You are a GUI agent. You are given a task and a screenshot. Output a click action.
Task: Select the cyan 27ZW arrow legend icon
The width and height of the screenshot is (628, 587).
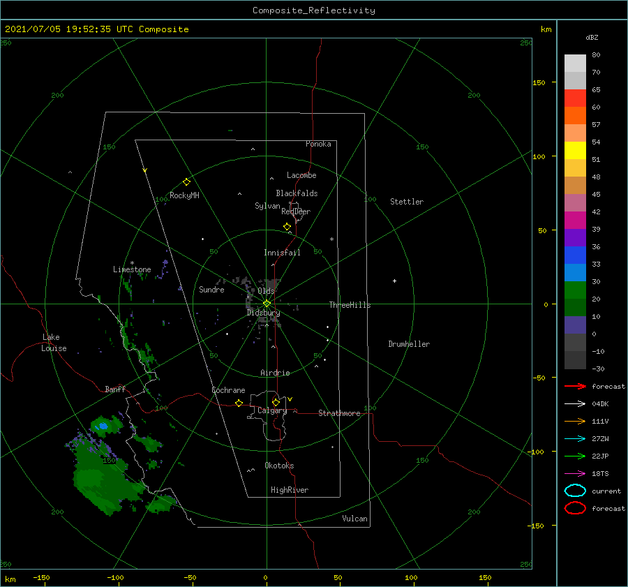(575, 439)
